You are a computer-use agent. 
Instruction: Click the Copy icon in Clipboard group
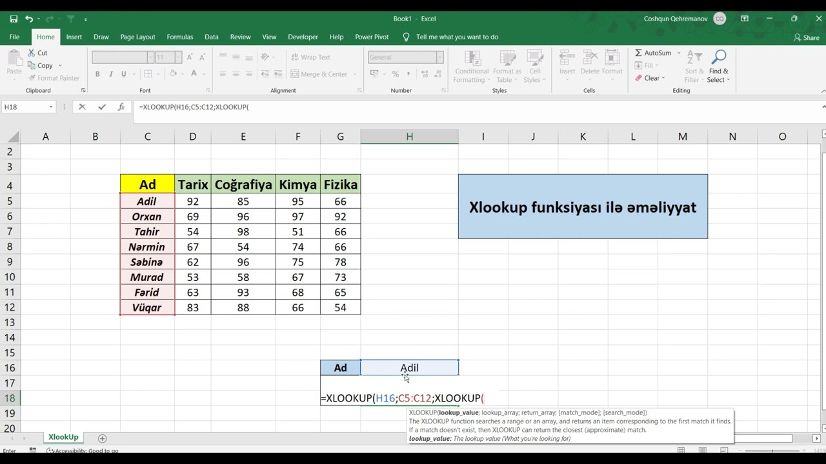pos(30,65)
